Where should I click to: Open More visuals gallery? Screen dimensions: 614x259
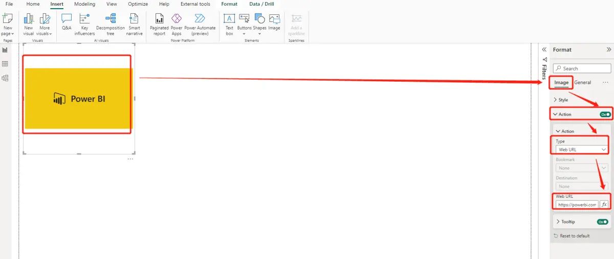point(45,24)
